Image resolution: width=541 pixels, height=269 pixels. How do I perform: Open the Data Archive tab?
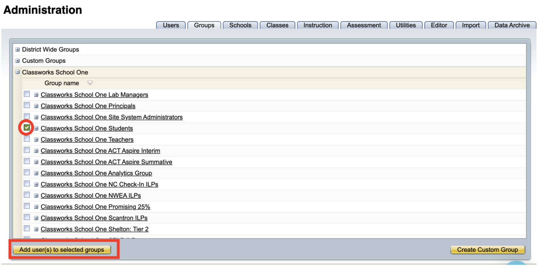click(x=512, y=25)
